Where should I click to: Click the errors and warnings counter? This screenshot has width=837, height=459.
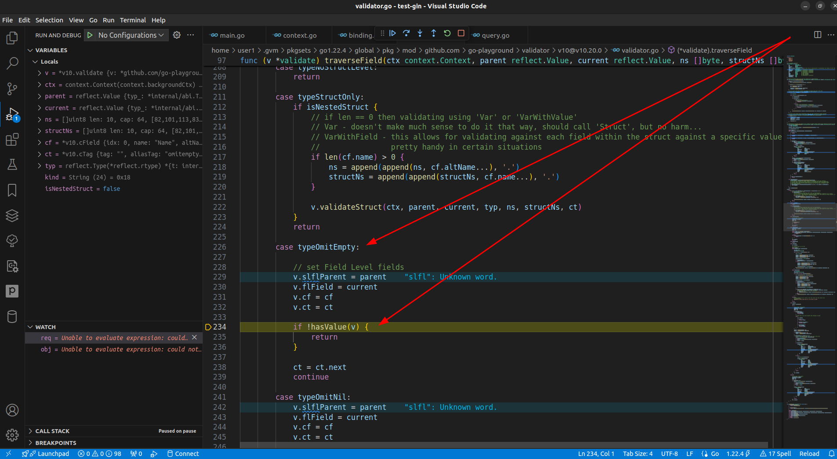(x=99, y=454)
